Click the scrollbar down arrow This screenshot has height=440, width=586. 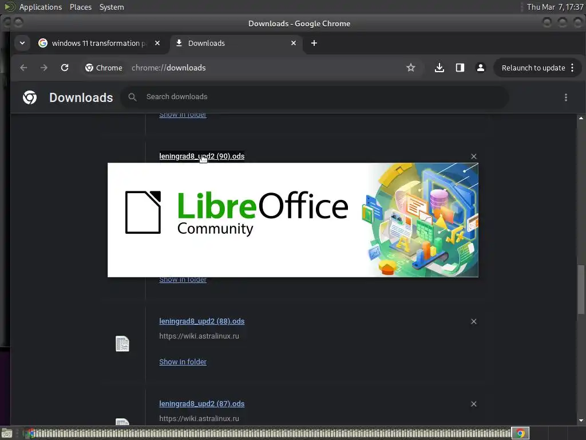(581, 421)
